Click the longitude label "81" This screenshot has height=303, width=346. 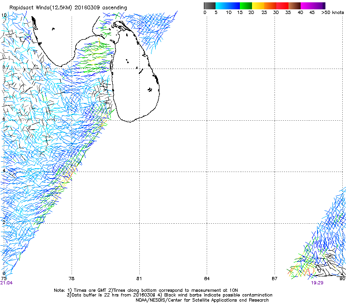tap(139, 279)
